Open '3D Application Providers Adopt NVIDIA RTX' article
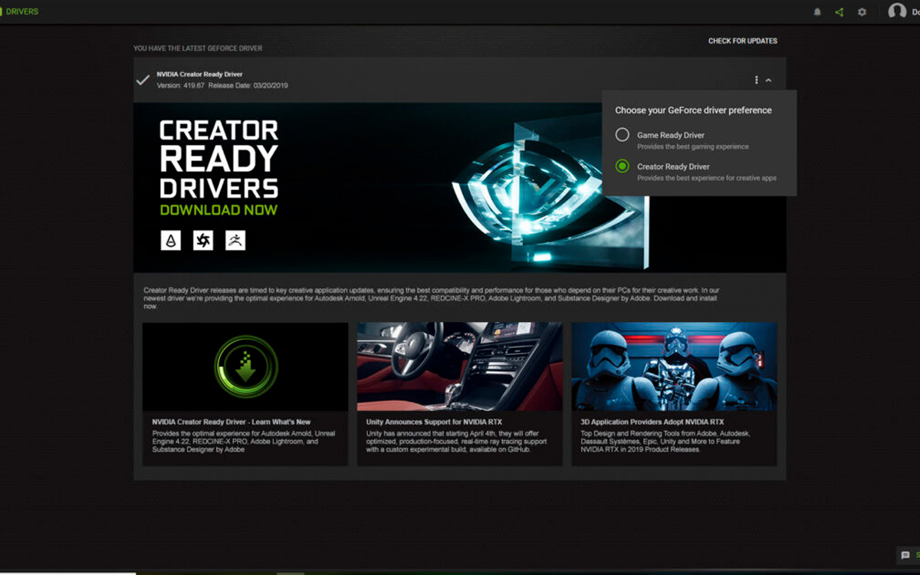The height and width of the screenshot is (575, 920). tap(652, 422)
